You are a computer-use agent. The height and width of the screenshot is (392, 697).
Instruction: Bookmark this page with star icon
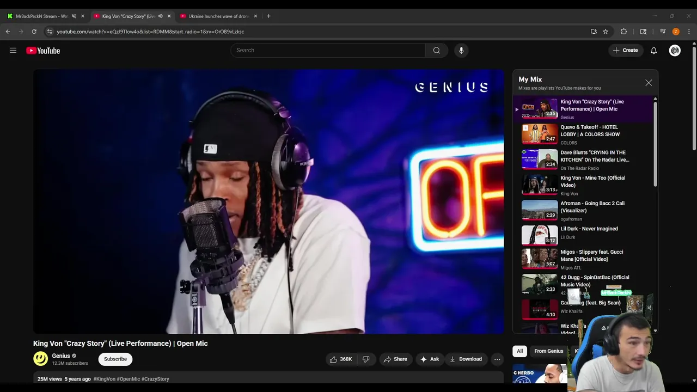606,32
